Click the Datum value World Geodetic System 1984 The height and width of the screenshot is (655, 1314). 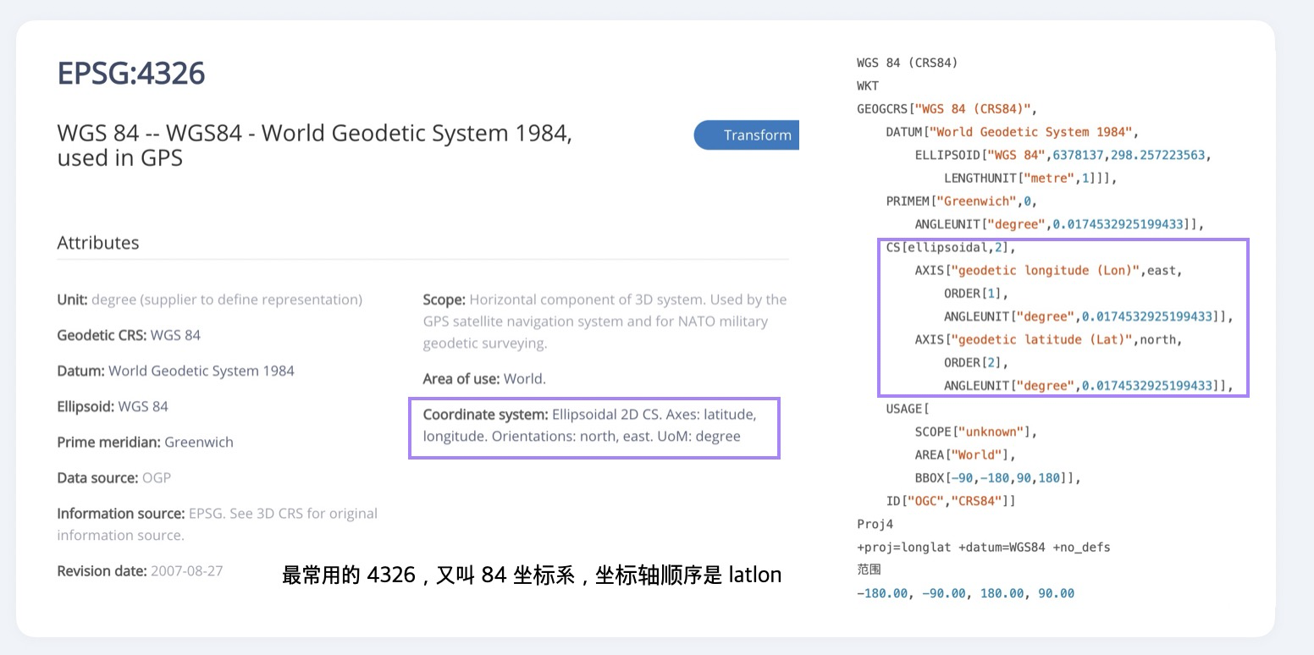(202, 371)
